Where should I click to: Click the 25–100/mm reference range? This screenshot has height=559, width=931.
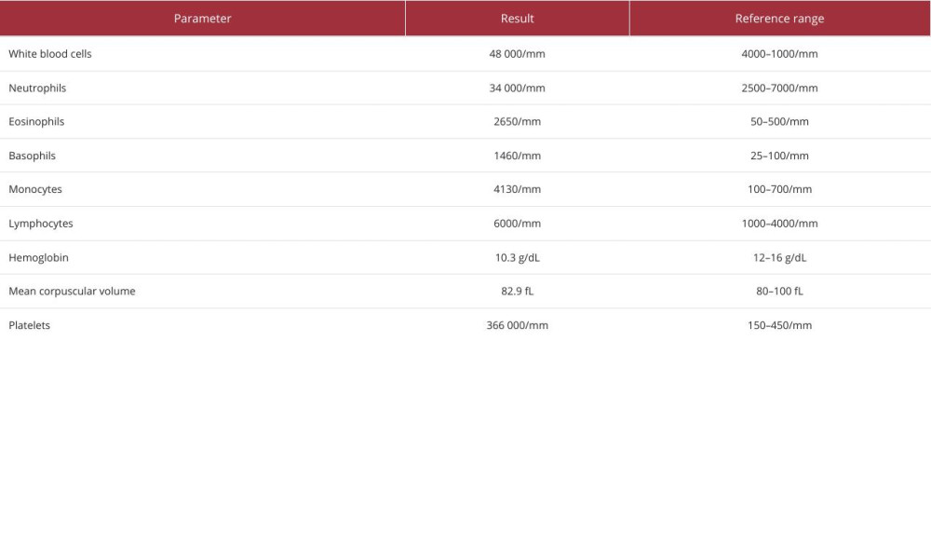coord(779,156)
